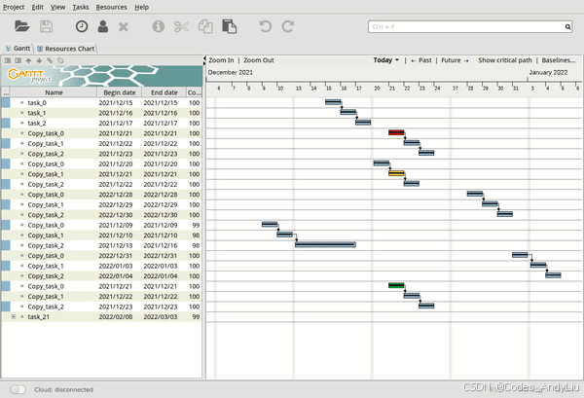The height and width of the screenshot is (398, 584).
Task: Select the red Copy_task_0 Gantt bar
Action: point(396,132)
